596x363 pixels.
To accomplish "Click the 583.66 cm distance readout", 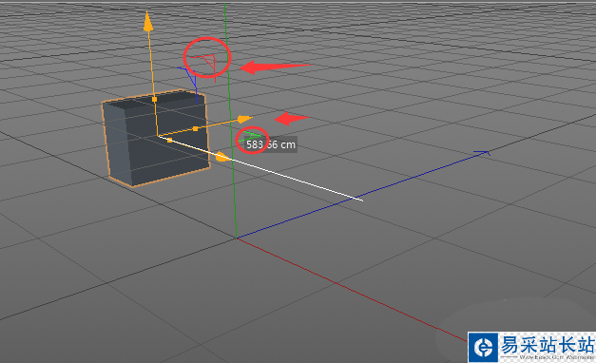I will [271, 144].
